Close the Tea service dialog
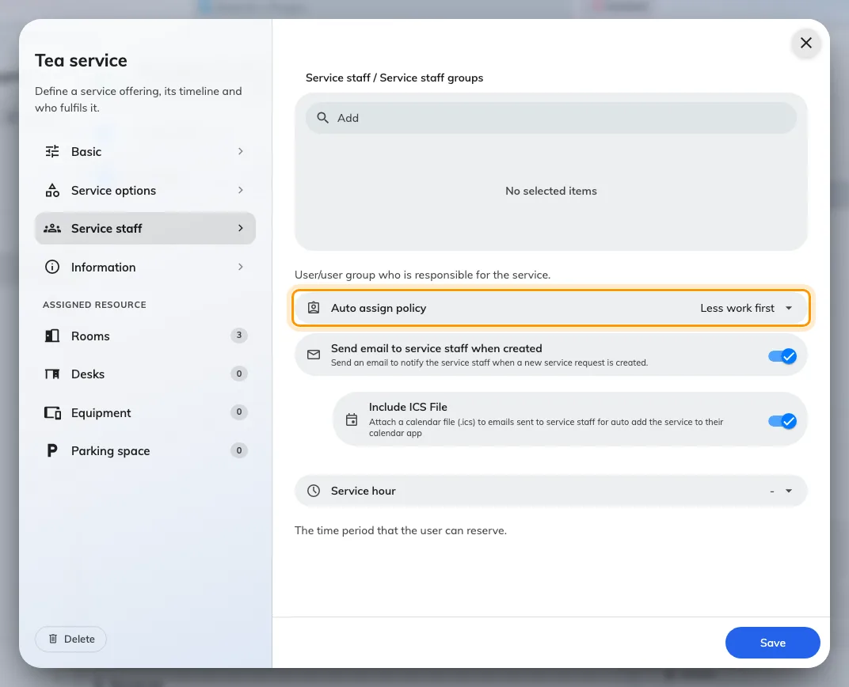 click(806, 43)
